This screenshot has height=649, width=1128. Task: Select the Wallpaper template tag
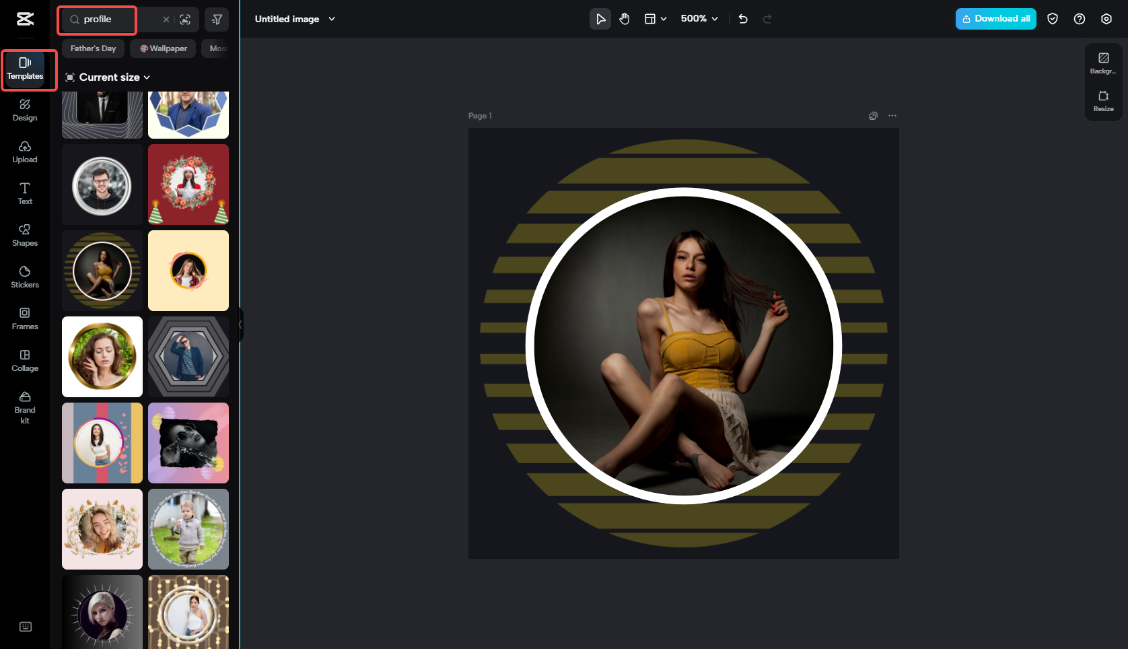162,48
